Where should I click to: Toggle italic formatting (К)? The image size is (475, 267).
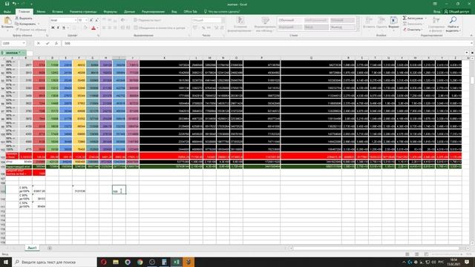(x=58, y=28)
